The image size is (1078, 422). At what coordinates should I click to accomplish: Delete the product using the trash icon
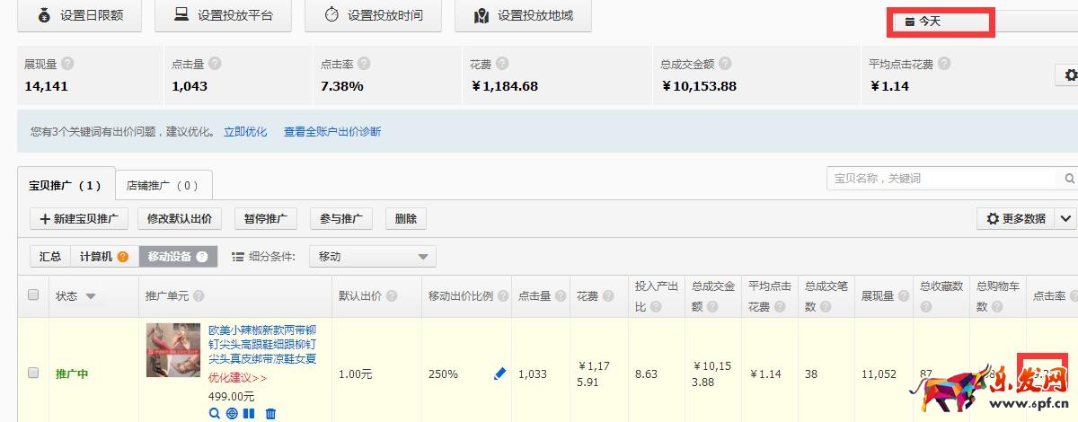tap(270, 414)
